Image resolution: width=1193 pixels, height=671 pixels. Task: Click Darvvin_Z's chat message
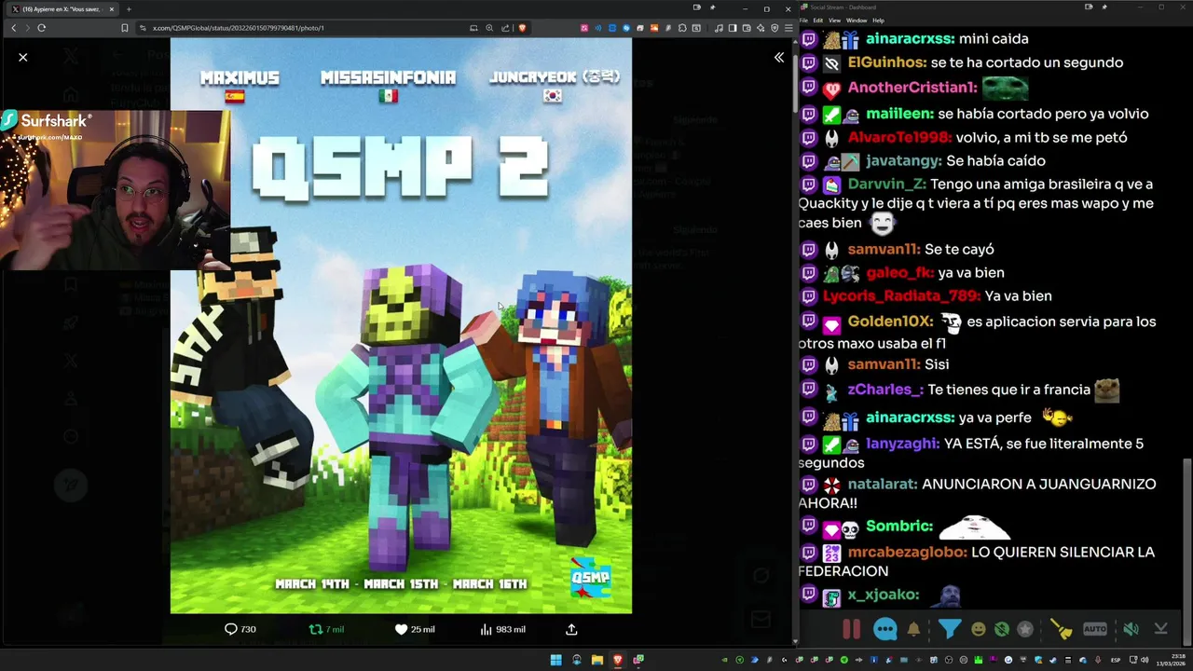976,203
